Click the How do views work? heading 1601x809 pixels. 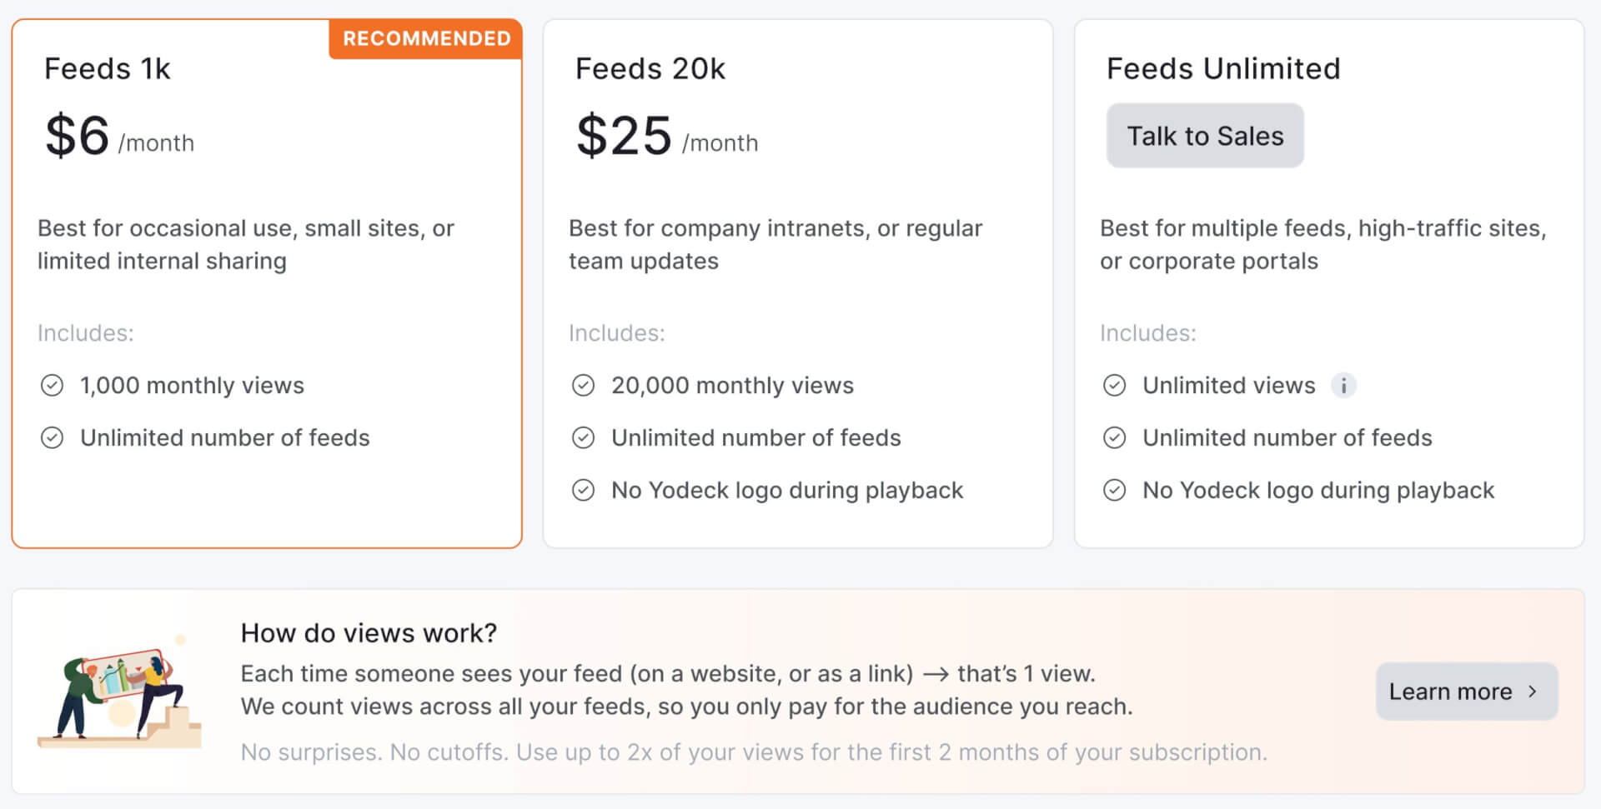(x=369, y=633)
